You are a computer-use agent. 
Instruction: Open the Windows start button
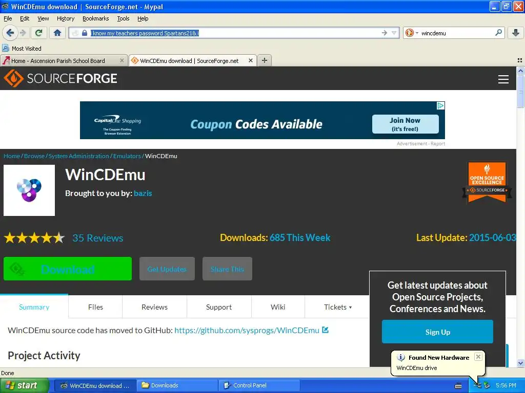[24, 385]
